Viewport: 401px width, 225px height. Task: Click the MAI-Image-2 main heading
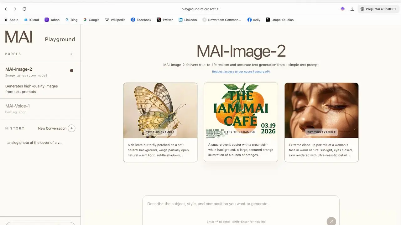241,51
